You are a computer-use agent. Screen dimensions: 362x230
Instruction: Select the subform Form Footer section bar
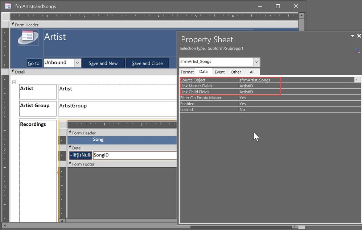[122, 164]
